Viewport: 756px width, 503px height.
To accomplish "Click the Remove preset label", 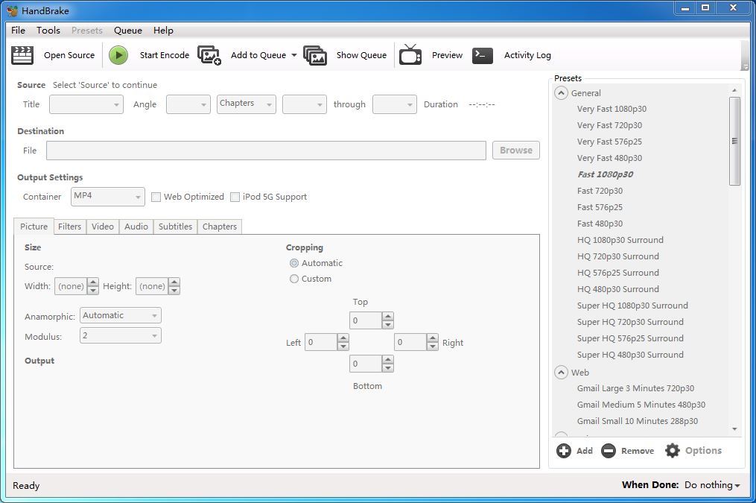I will 638,450.
